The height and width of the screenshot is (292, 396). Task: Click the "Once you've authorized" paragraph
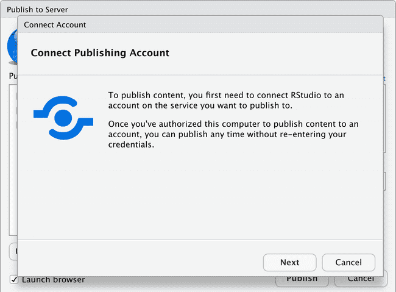(x=233, y=134)
